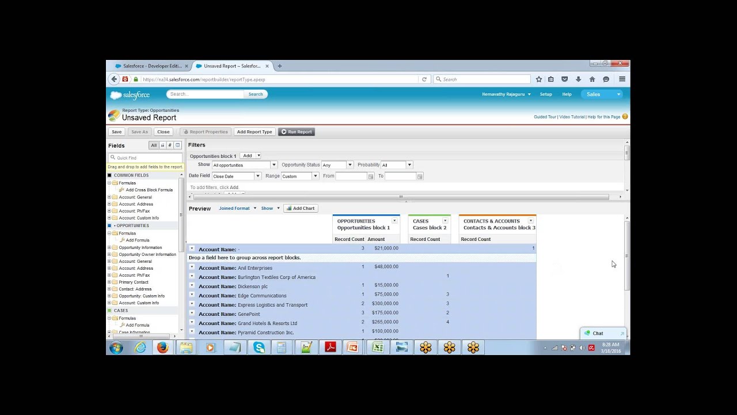Click the Filters horizontal scrollbar

tap(401, 197)
